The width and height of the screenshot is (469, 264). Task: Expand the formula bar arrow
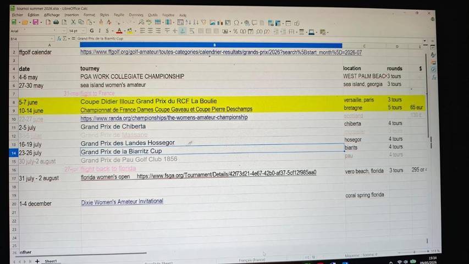(x=424, y=41)
